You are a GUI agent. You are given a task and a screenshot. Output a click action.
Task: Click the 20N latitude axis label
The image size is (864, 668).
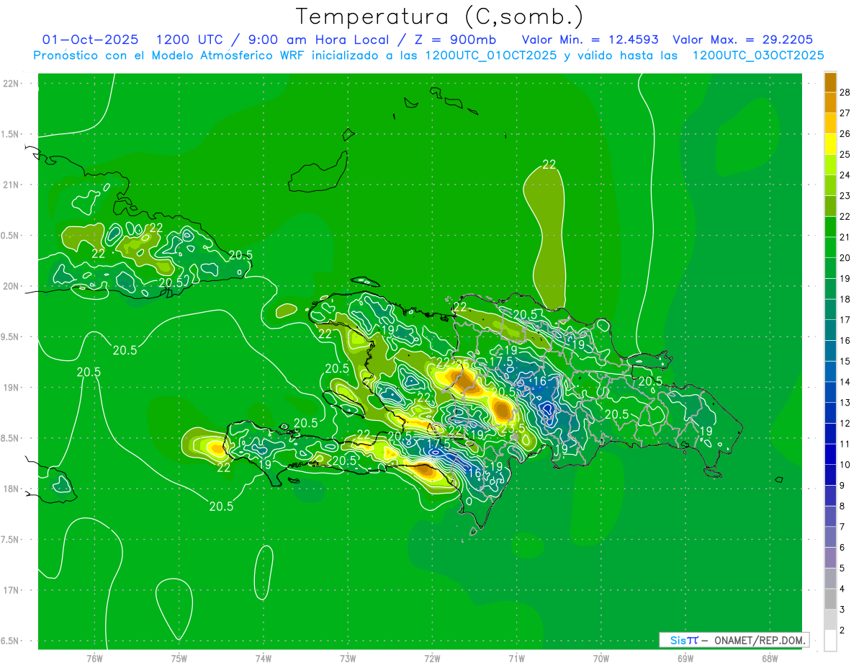10,286
